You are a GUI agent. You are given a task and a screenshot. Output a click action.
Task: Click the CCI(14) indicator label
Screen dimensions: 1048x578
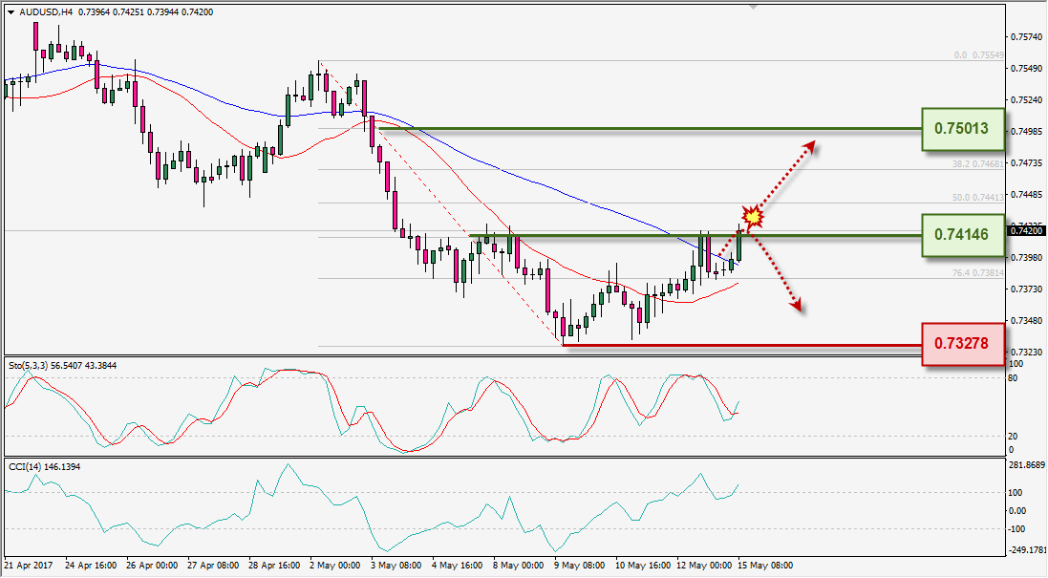point(24,466)
